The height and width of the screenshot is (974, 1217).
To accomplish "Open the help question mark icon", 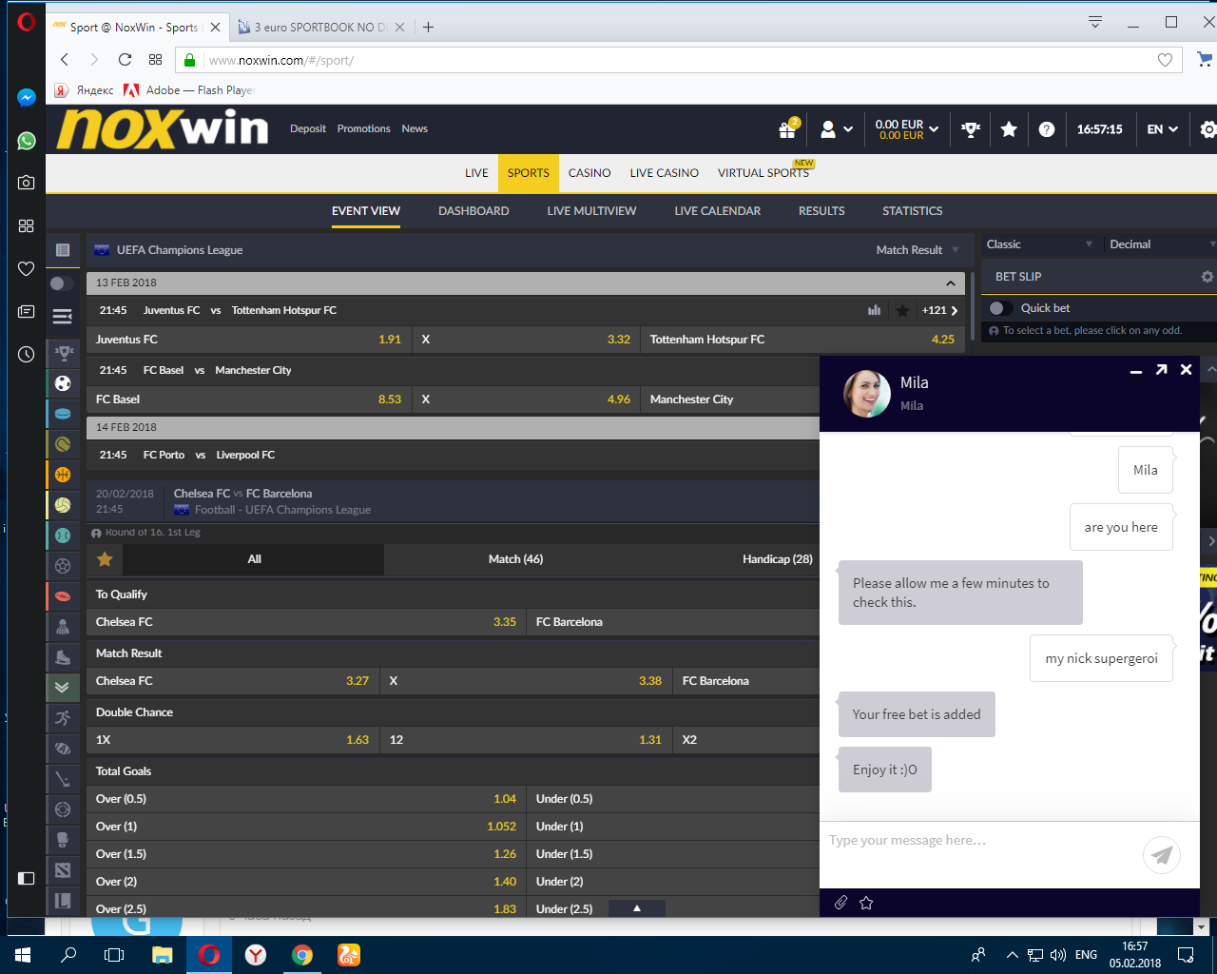I will click(1047, 129).
